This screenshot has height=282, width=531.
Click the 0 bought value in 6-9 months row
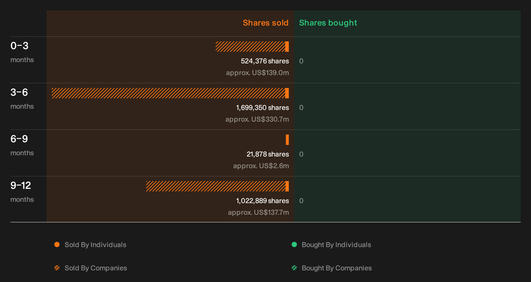point(301,154)
